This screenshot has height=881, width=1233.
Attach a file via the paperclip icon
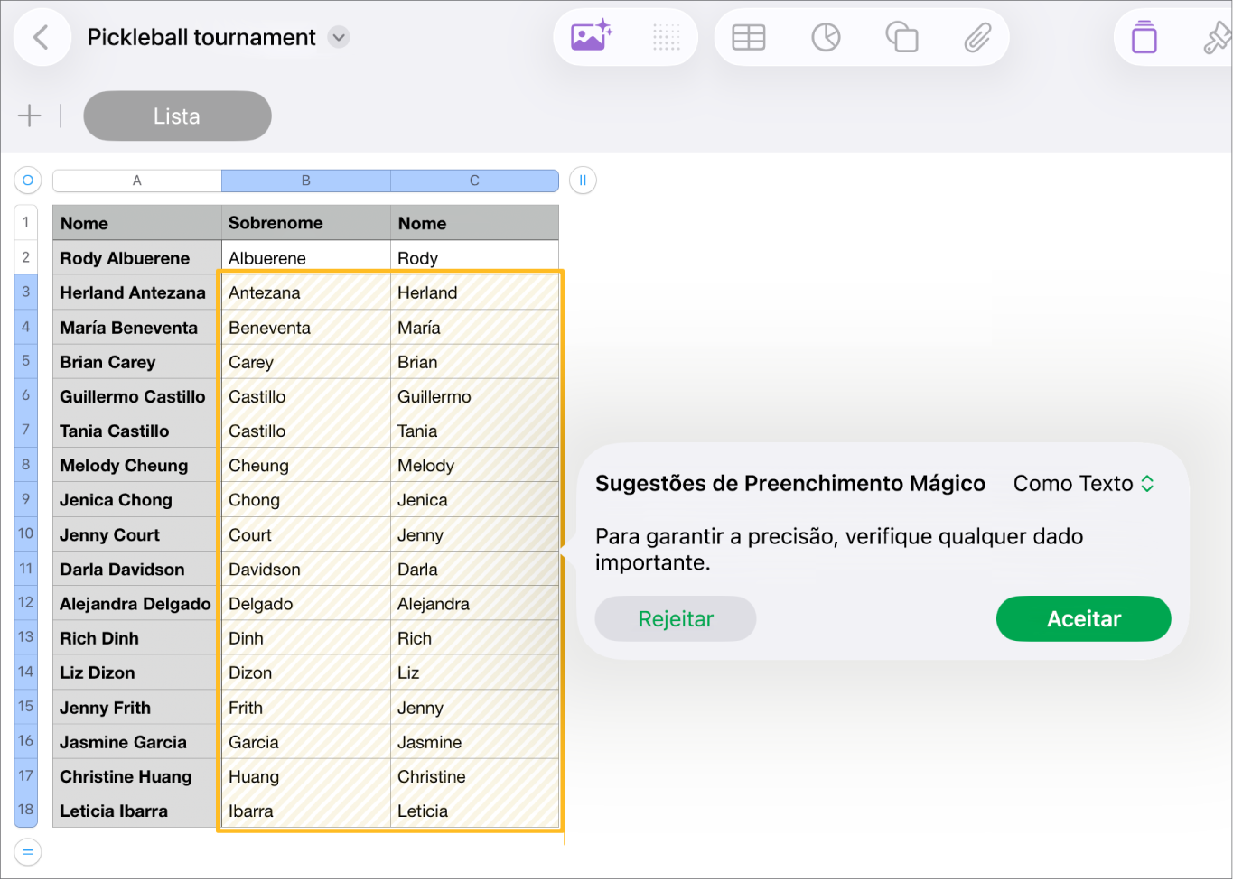[x=978, y=37]
